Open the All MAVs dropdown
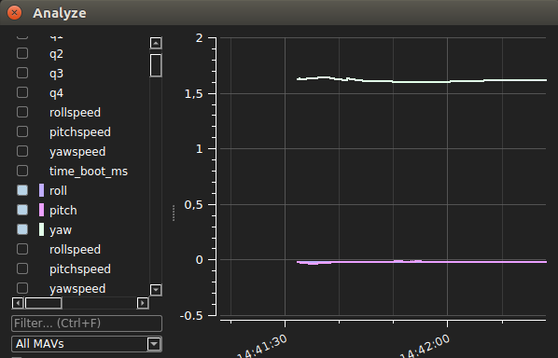 (87, 344)
